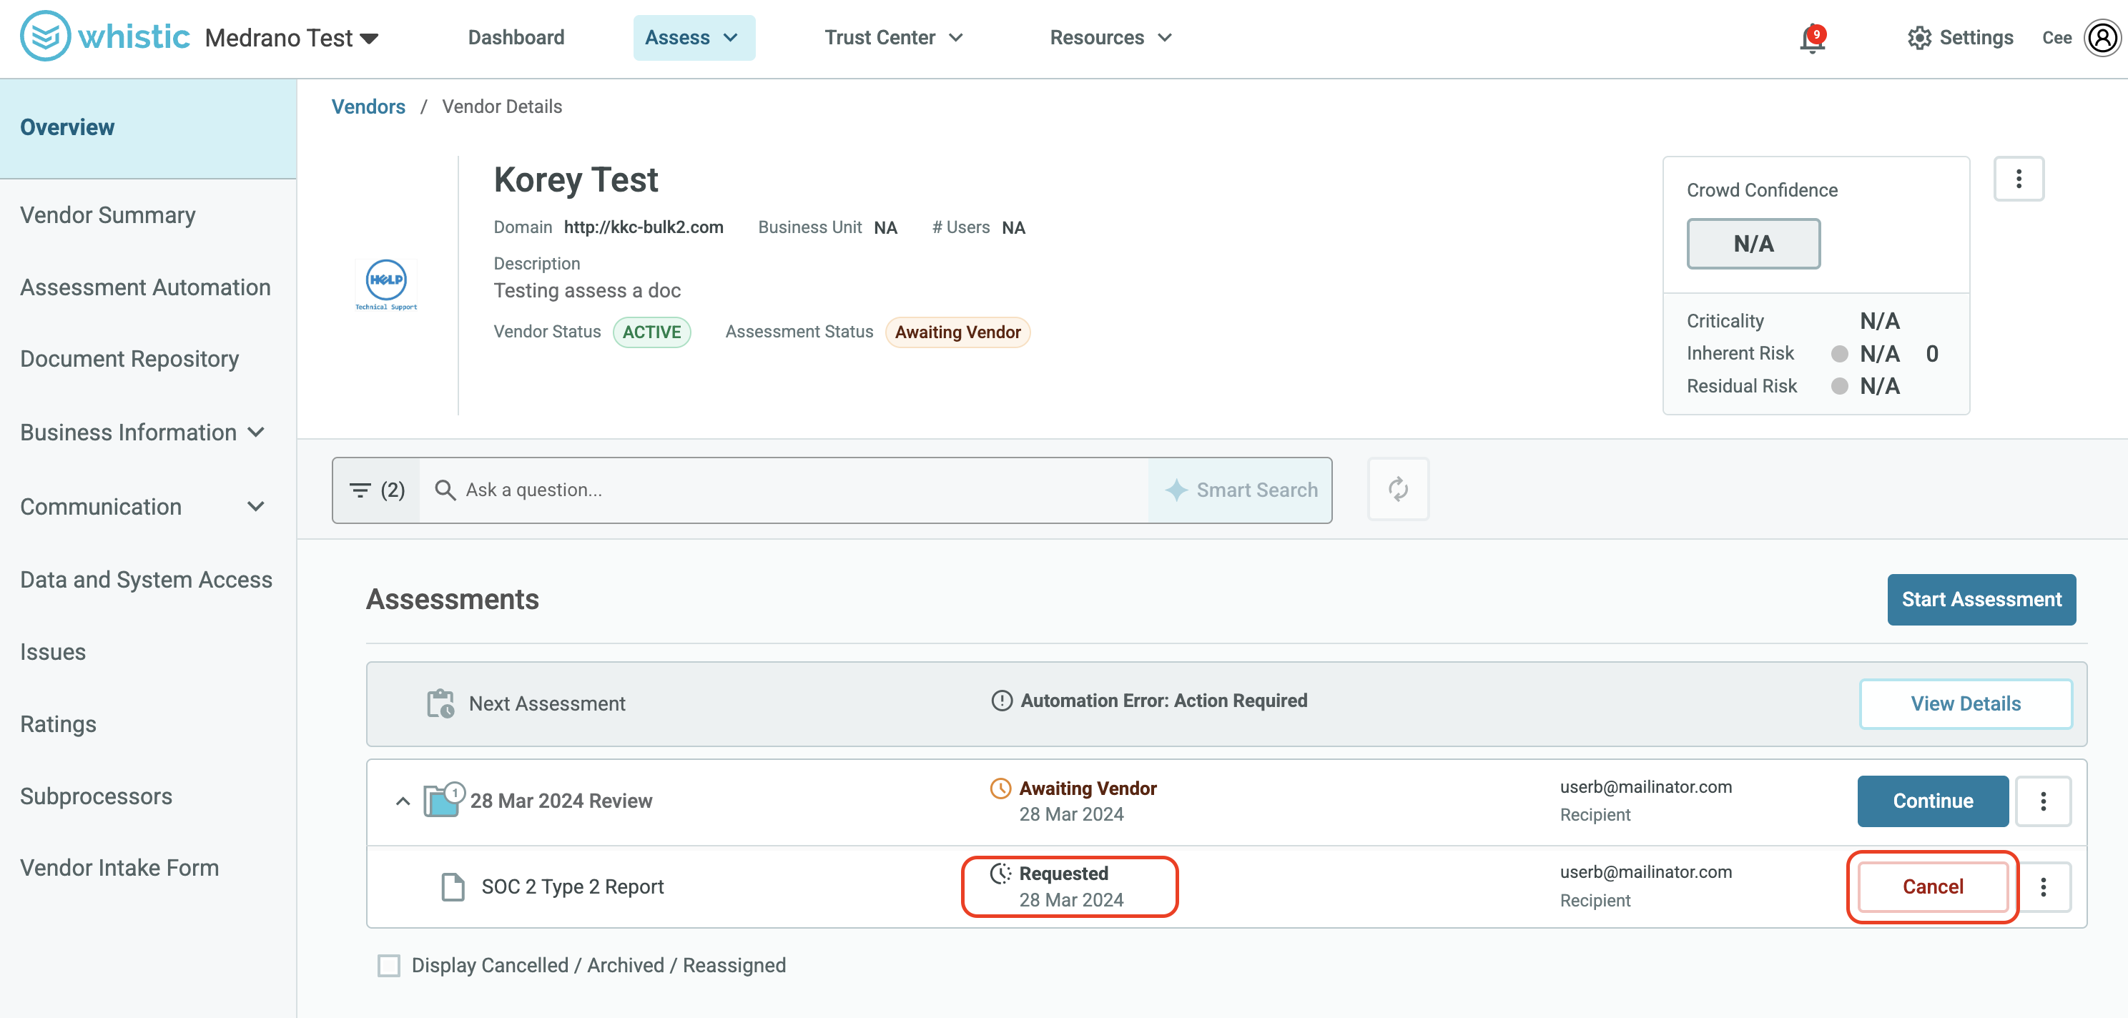
Task: Click 28 Mar 2024 Review title
Action: click(561, 801)
